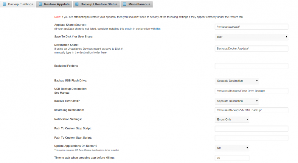The width and height of the screenshot is (298, 163).
Task: Focus the Path To Custom Stop Script field
Action: (252, 129)
